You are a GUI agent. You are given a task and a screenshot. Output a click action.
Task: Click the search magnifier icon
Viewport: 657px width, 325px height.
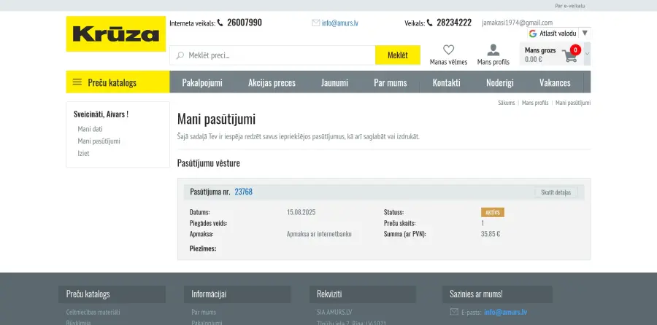pyautogui.click(x=180, y=55)
